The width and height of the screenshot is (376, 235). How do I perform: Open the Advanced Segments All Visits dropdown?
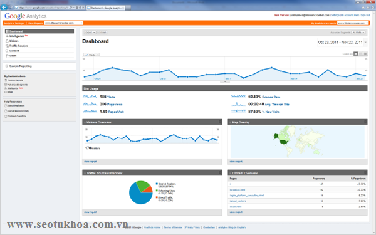358,33
